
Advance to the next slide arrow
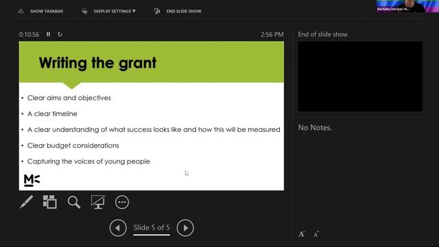185,228
